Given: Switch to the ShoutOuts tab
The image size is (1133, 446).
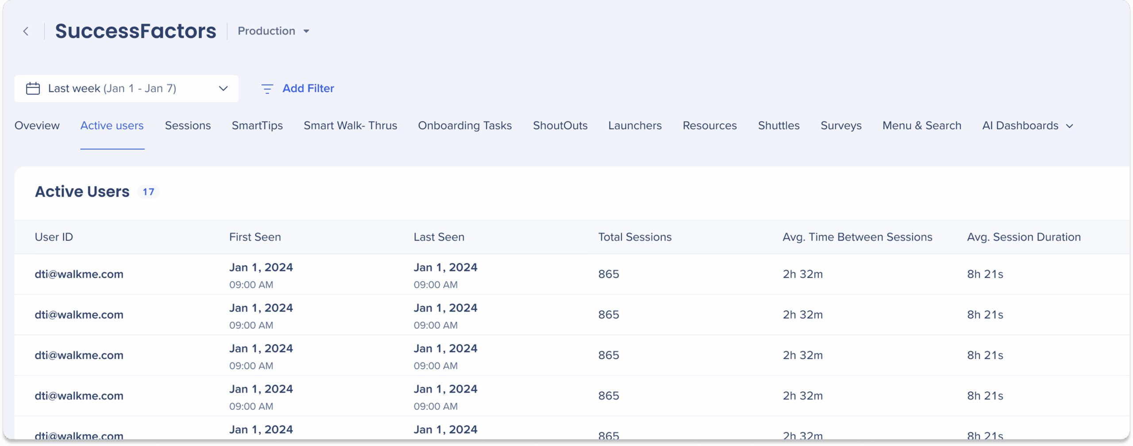Looking at the screenshot, I should click(x=560, y=126).
